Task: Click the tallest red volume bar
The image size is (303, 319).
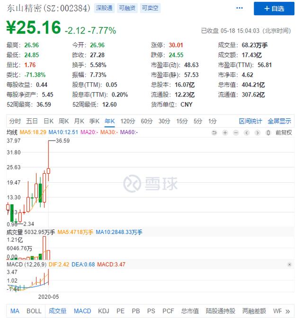Action: click(x=45, y=248)
